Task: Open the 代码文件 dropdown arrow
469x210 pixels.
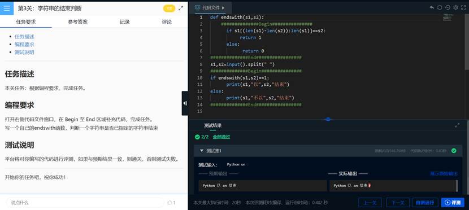Action: pos(223,8)
